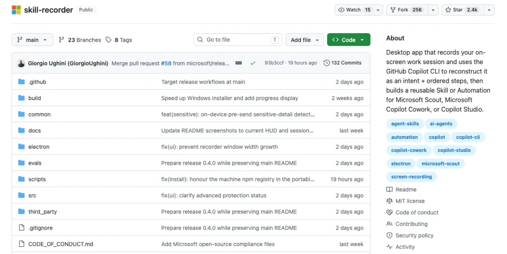
Task: Open the electron folder
Action: coord(39,147)
